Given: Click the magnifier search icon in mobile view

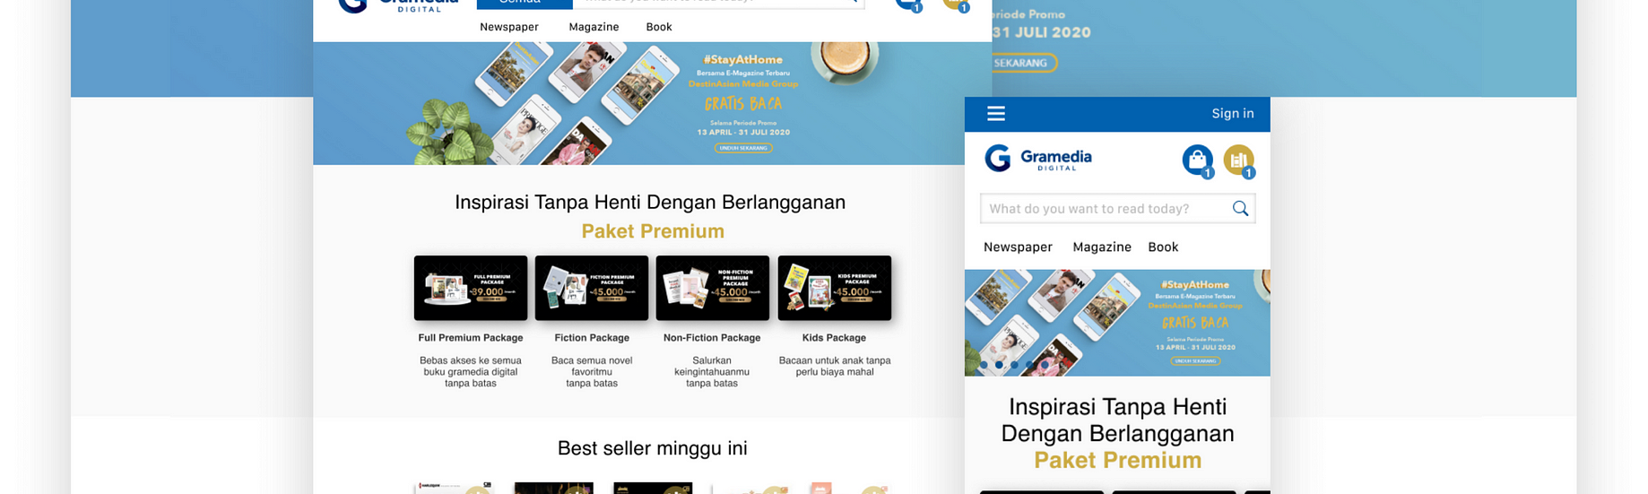Looking at the screenshot, I should point(1240,209).
